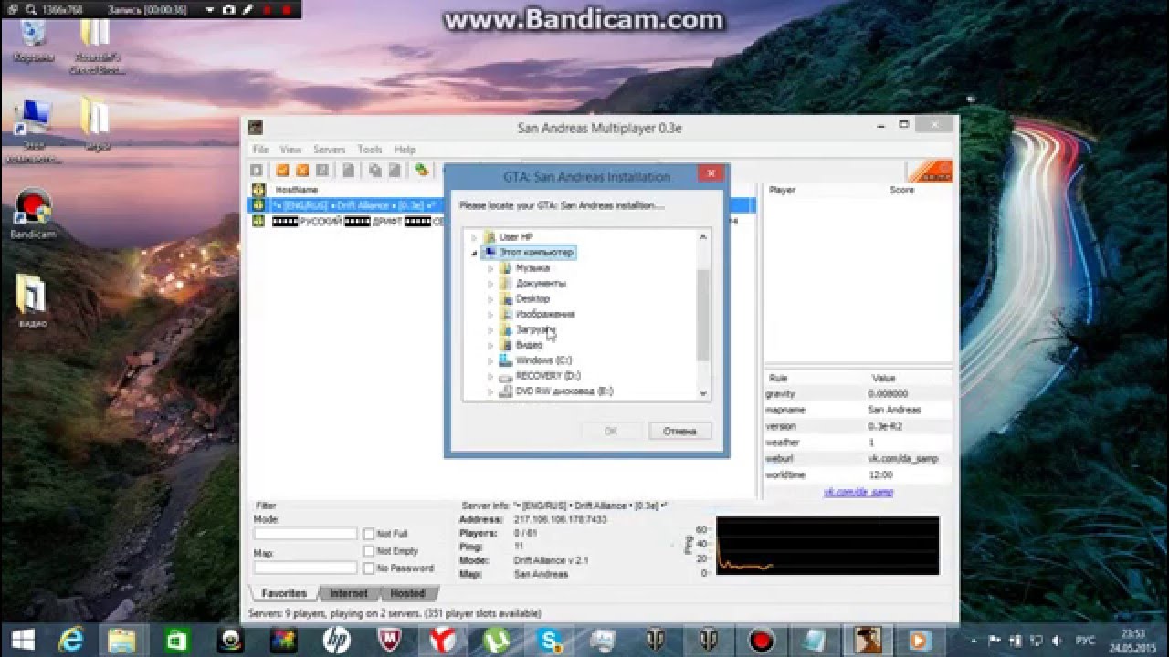
Task: Open the File menu
Action: click(x=260, y=150)
